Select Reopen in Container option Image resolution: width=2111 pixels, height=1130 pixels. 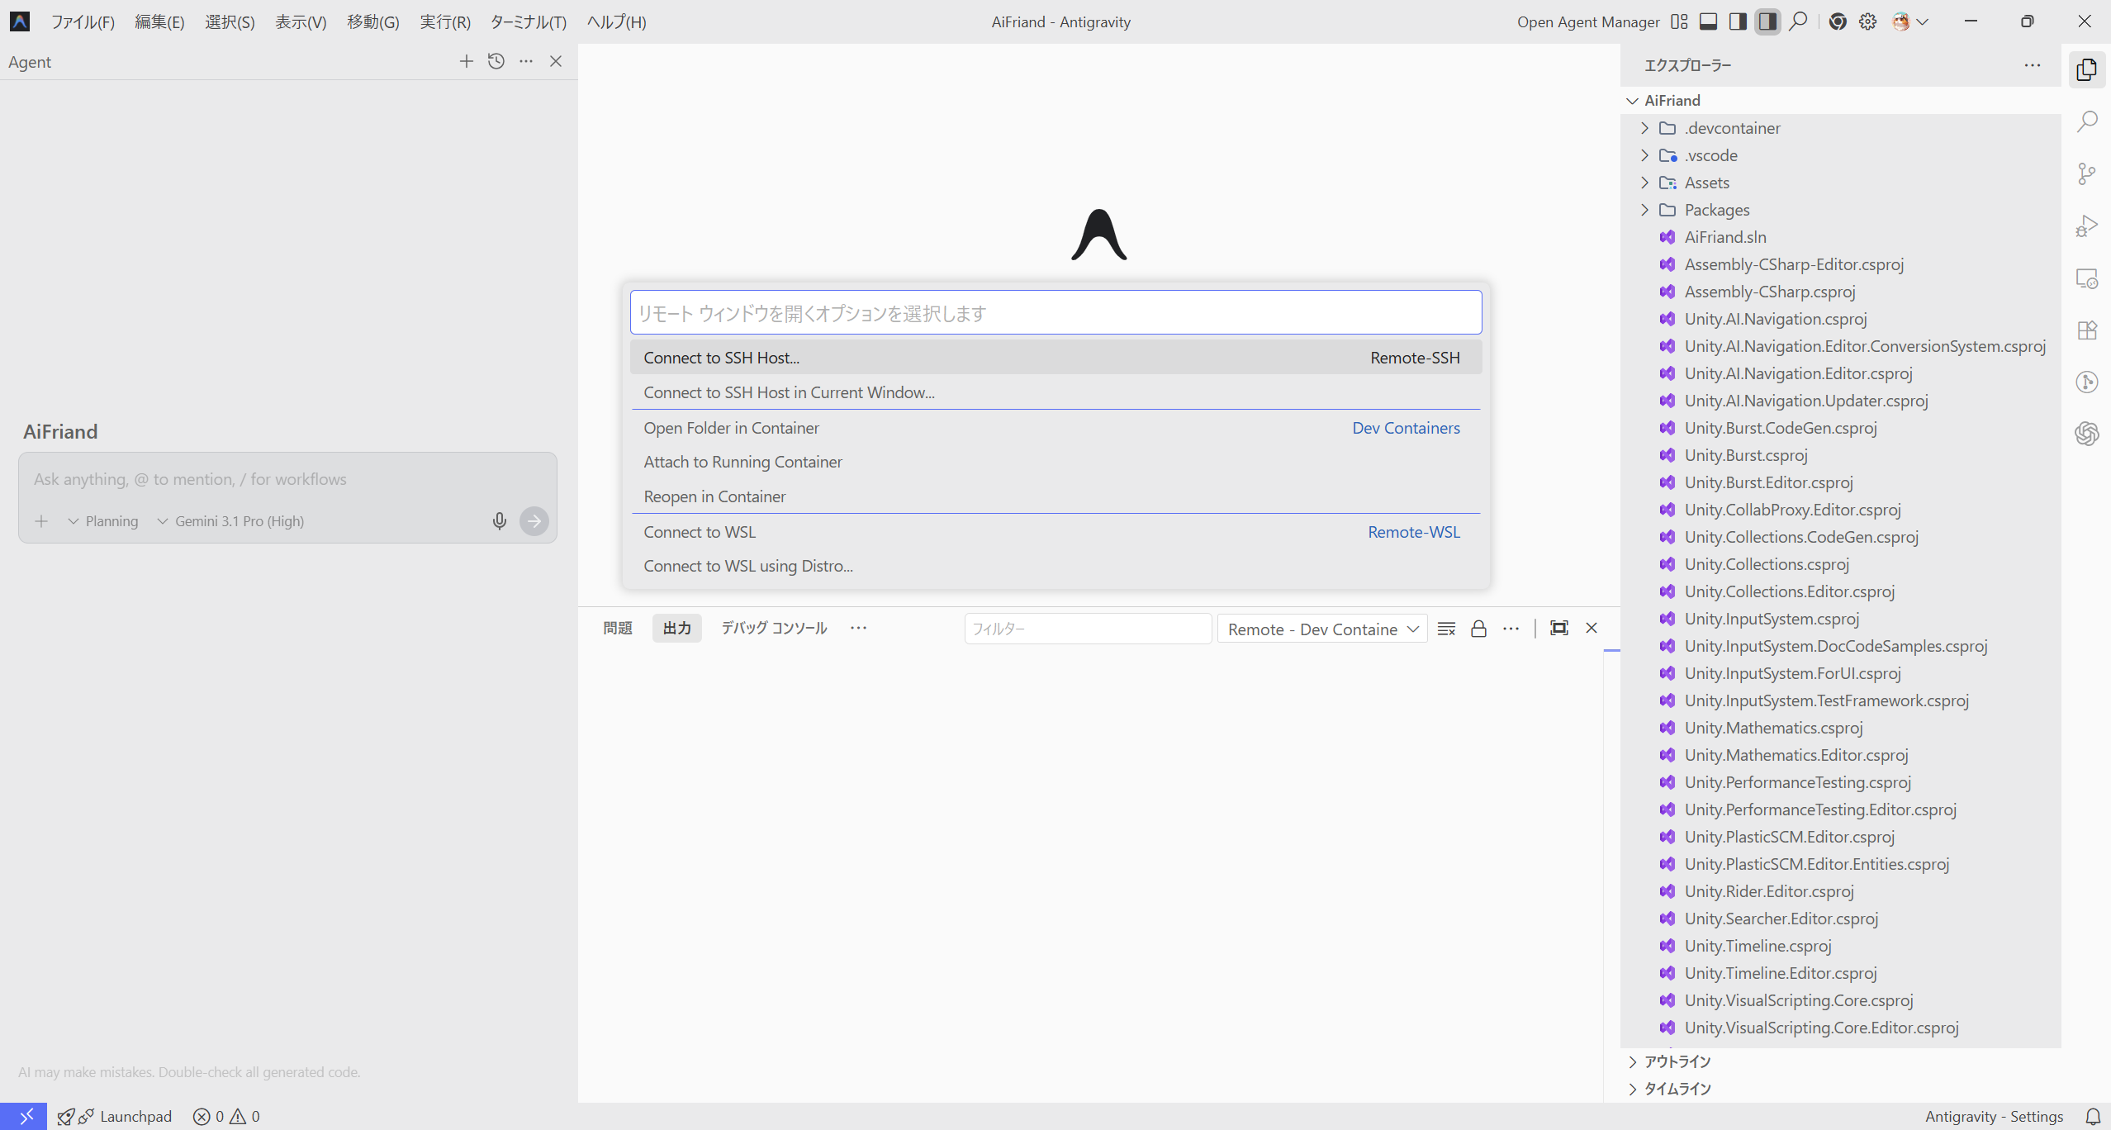(x=714, y=496)
